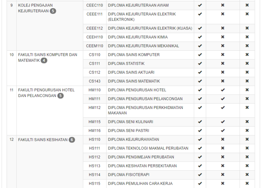Click the first-column checkmark in CEEC110 row
This screenshot has width=261, height=188.
(200, 5)
